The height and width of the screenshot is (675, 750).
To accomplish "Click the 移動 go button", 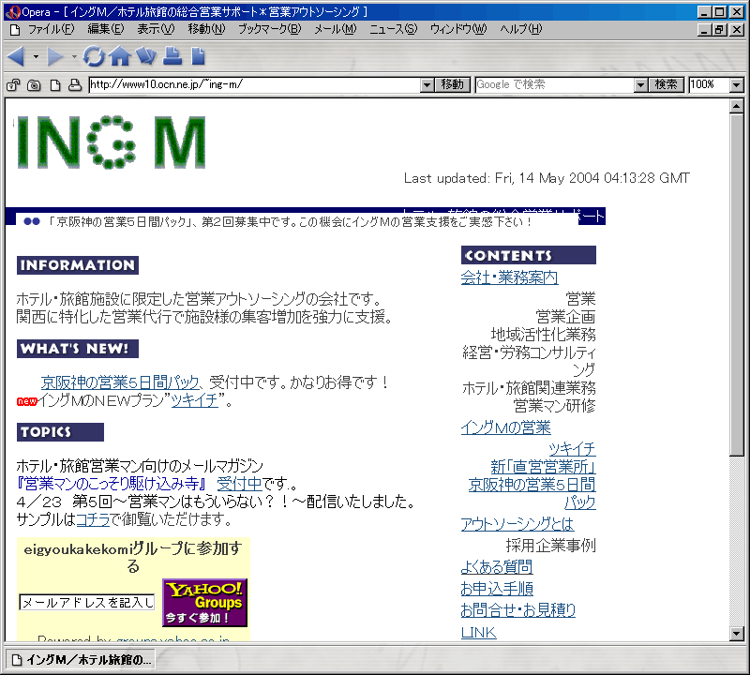I will point(453,85).
